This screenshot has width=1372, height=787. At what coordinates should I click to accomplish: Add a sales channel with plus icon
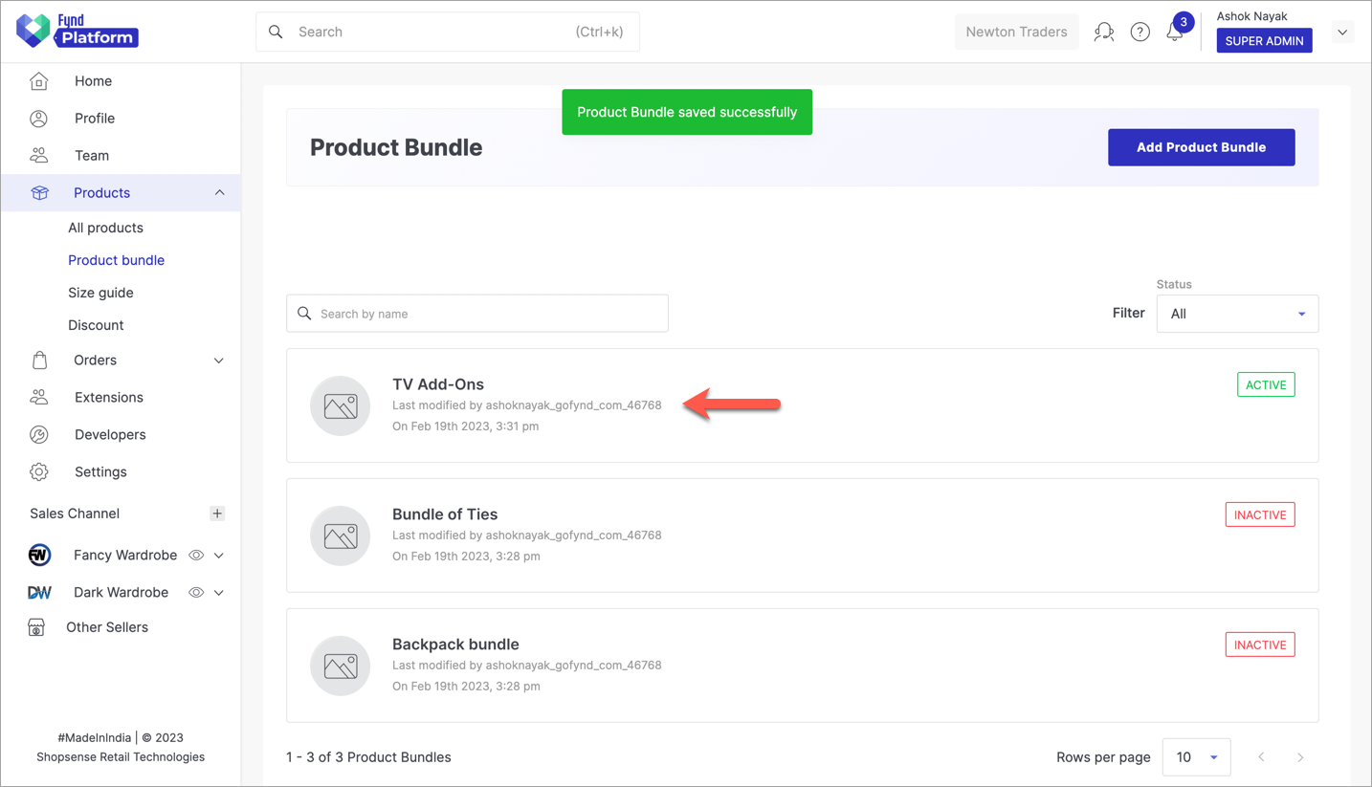tap(217, 514)
